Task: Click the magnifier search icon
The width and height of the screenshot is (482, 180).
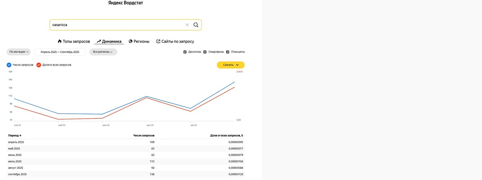Action: point(196,25)
